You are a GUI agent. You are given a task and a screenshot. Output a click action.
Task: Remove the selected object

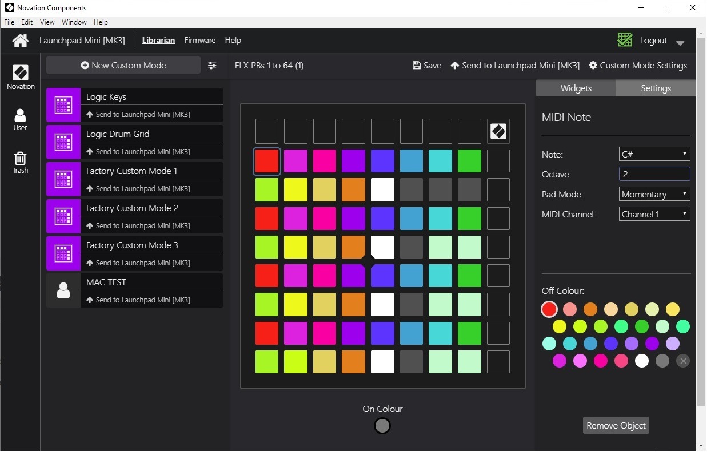click(616, 425)
